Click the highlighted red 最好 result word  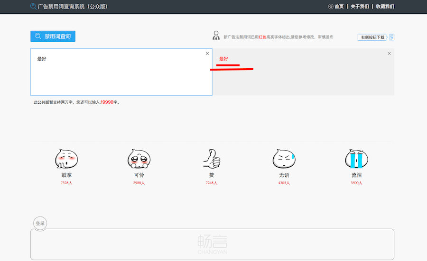tap(223, 59)
